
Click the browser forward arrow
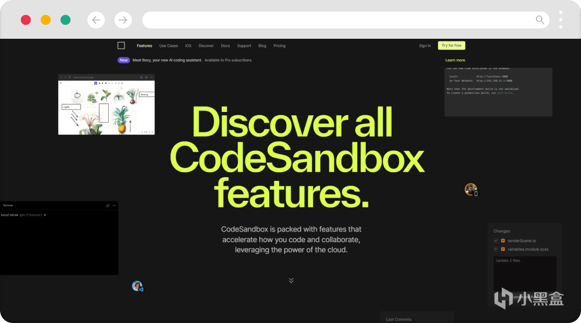pyautogui.click(x=123, y=20)
